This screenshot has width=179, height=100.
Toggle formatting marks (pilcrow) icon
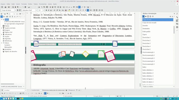click(44, 7)
